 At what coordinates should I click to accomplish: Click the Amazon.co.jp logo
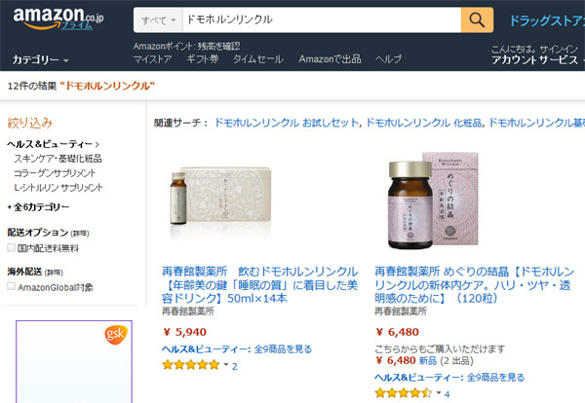point(58,18)
